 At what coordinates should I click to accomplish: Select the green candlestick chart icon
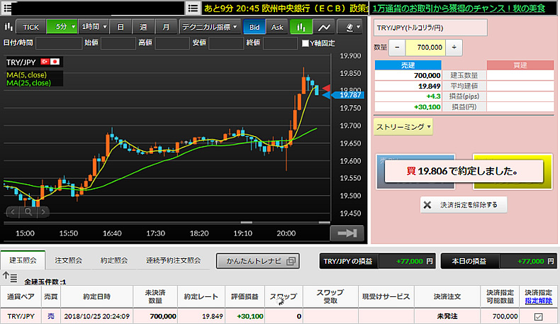click(301, 27)
